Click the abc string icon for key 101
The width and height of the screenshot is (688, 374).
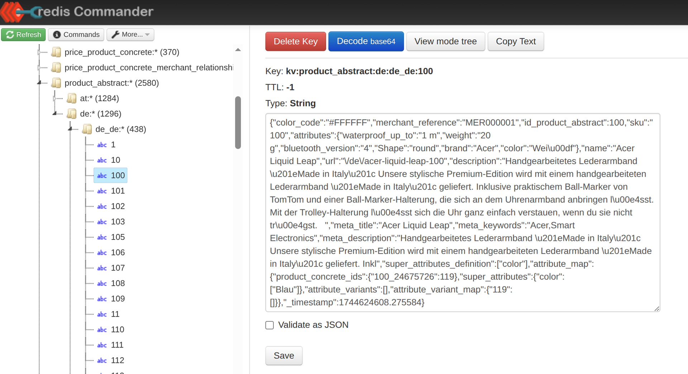tap(102, 191)
